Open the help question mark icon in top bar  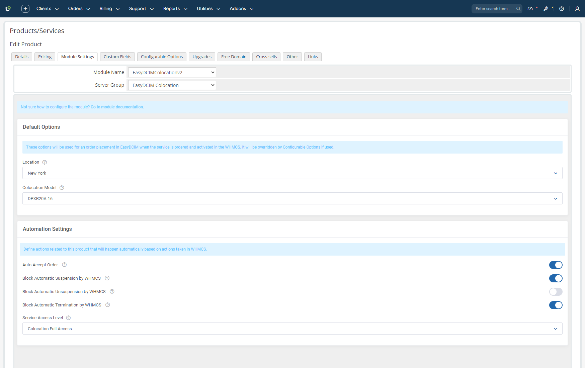(x=562, y=9)
